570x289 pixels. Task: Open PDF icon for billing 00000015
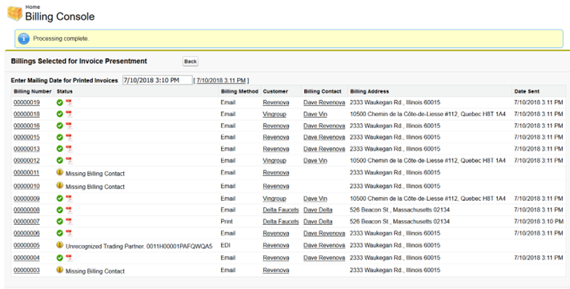69,138
